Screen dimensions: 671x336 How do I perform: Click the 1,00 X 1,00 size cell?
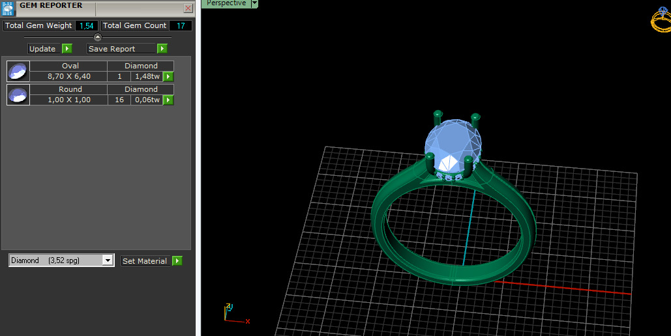[69, 100]
